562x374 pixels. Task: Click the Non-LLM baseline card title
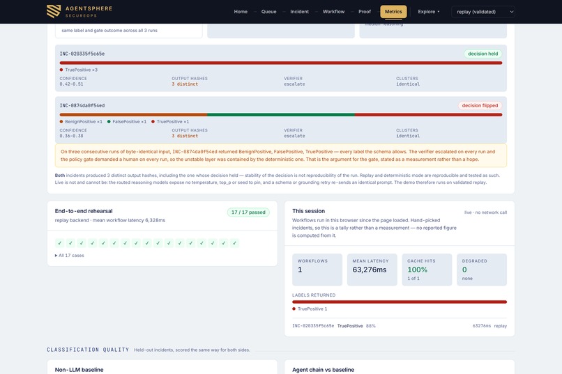[x=79, y=370]
